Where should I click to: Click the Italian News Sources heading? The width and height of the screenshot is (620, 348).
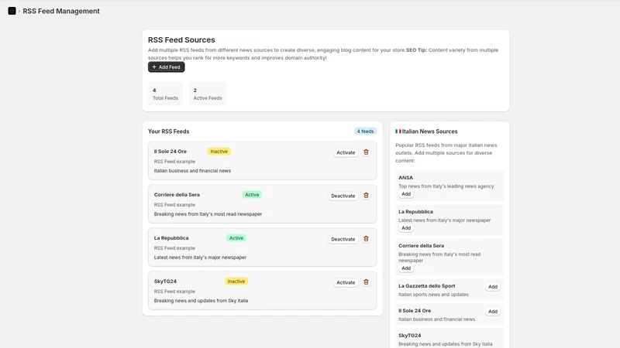pos(430,131)
